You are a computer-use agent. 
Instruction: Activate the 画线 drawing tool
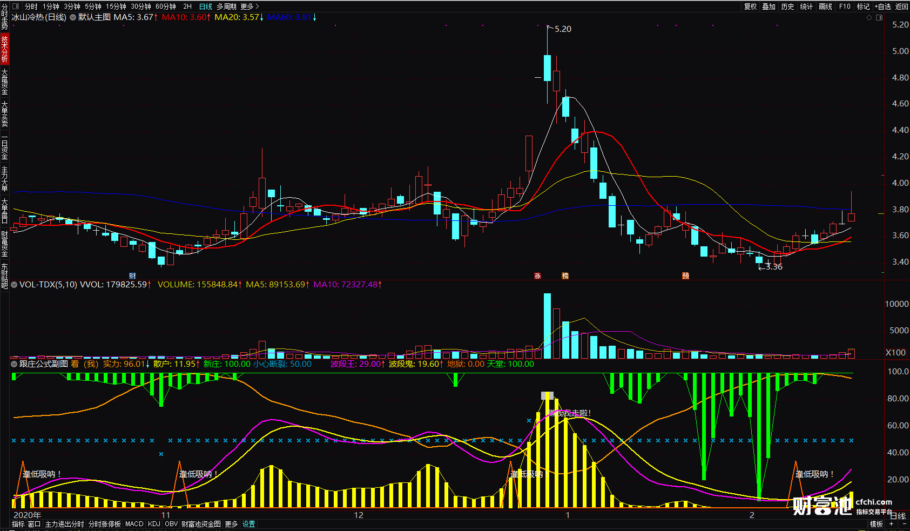pyautogui.click(x=825, y=6)
